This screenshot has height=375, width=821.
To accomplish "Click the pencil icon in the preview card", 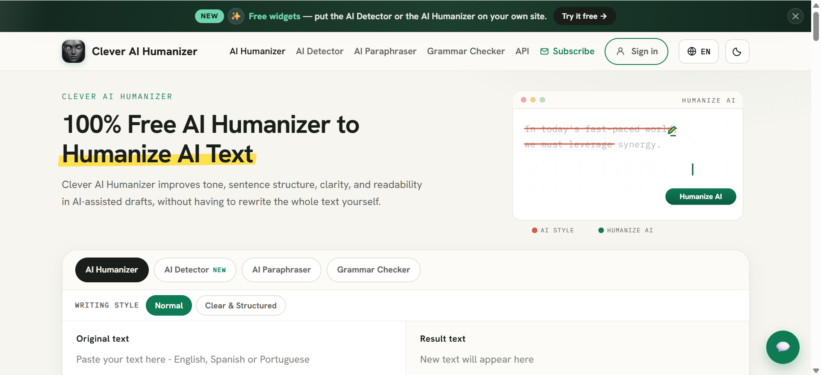I will 672,131.
